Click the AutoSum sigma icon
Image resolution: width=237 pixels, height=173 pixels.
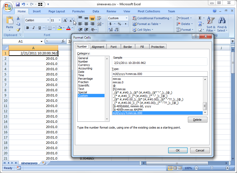click(200, 18)
